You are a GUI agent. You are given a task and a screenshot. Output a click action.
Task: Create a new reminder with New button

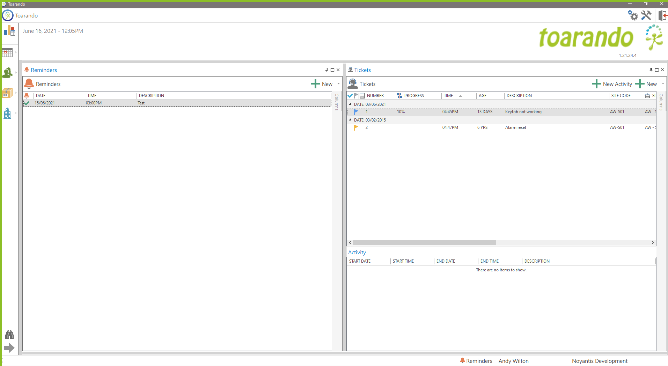[322, 84]
